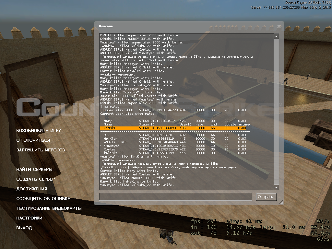Open 'Достижения' achievements menu

tap(32, 189)
